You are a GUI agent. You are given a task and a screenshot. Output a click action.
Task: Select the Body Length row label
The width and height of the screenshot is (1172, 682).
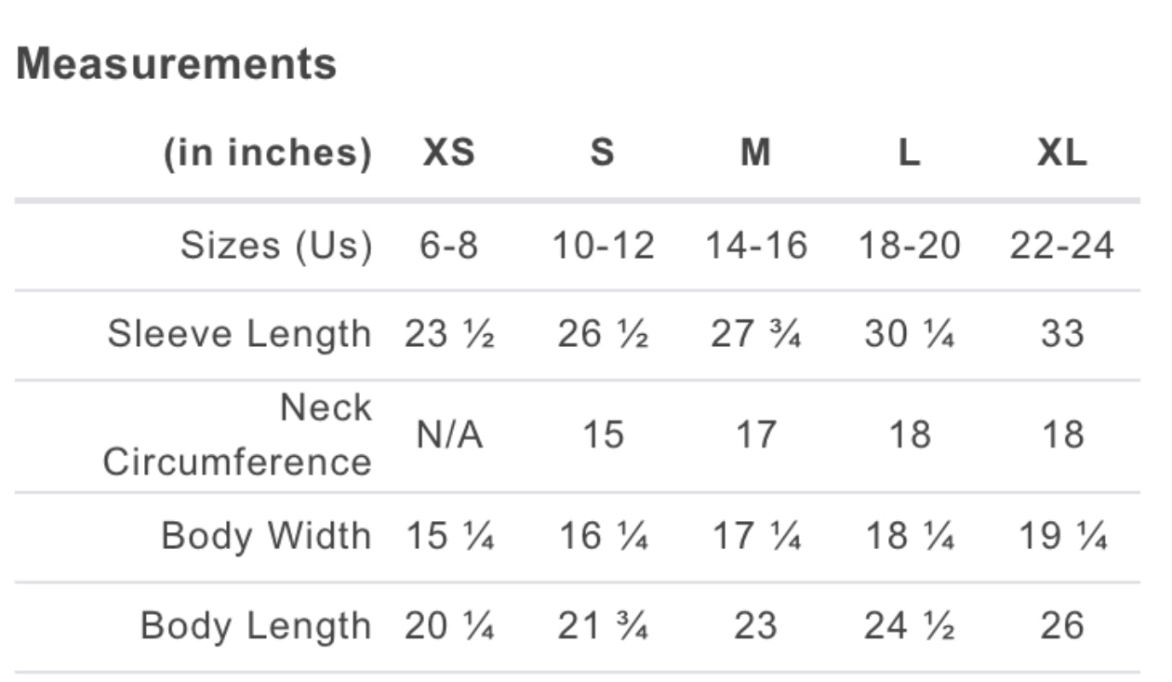pos(256,626)
